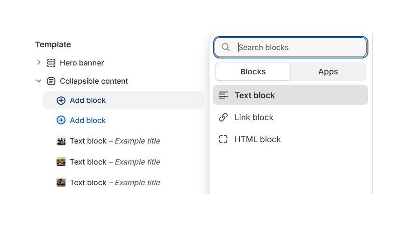Click the plus icon on bright blue Add block
The height and width of the screenshot is (230, 410).
(x=61, y=120)
